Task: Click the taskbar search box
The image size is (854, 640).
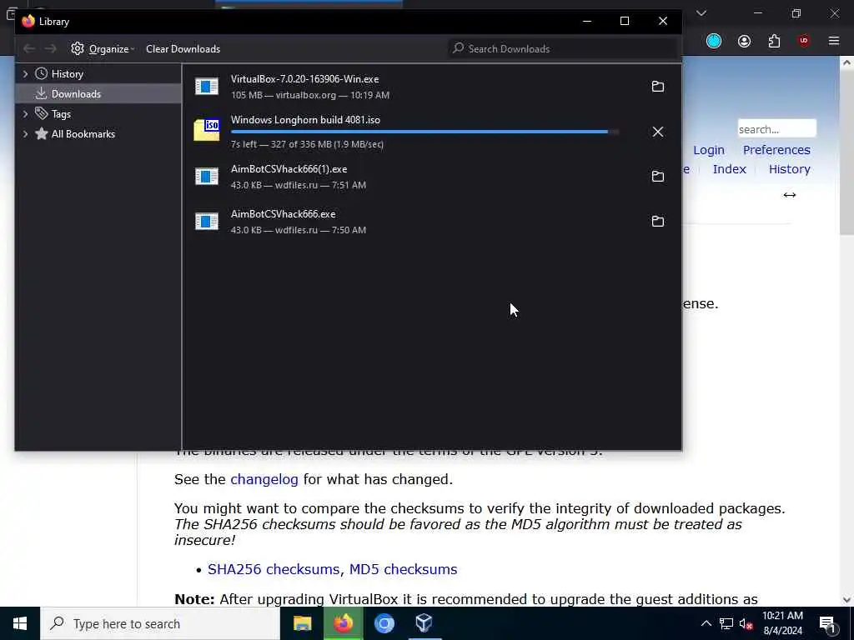Action: click(x=160, y=623)
